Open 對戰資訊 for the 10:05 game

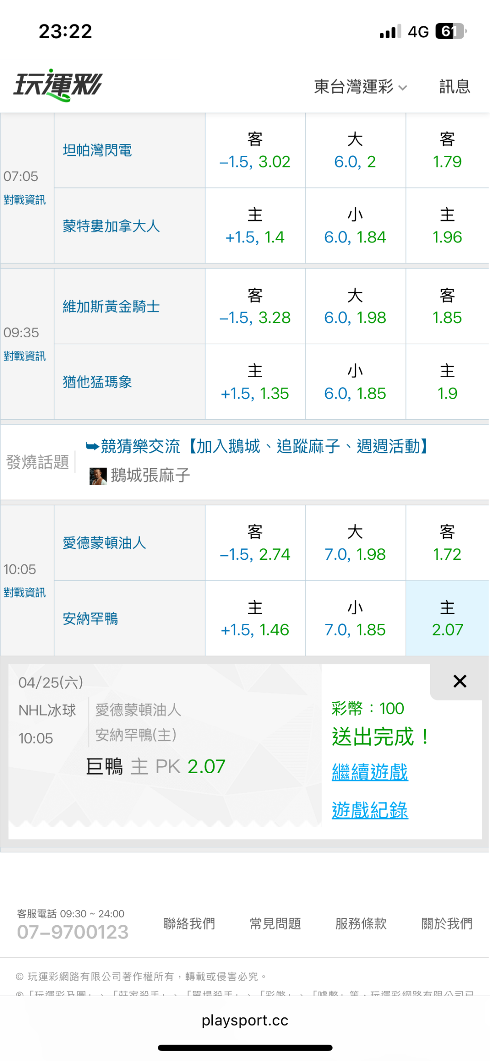(24, 592)
